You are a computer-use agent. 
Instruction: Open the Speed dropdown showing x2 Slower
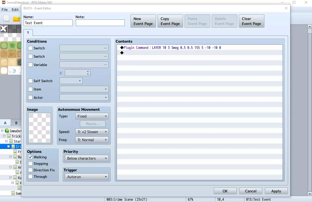(92, 132)
